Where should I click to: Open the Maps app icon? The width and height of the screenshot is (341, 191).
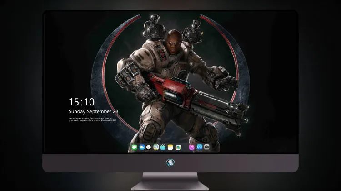click(156, 147)
